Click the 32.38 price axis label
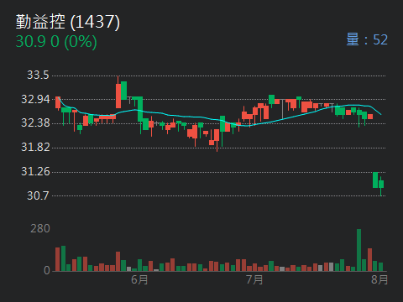The image size is (403, 302). (35, 122)
